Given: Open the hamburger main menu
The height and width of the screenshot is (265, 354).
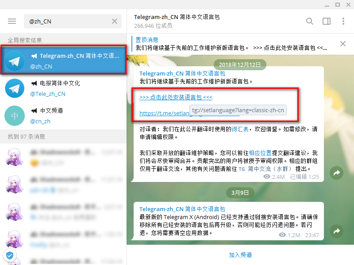Looking at the screenshot, I should click(12, 21).
